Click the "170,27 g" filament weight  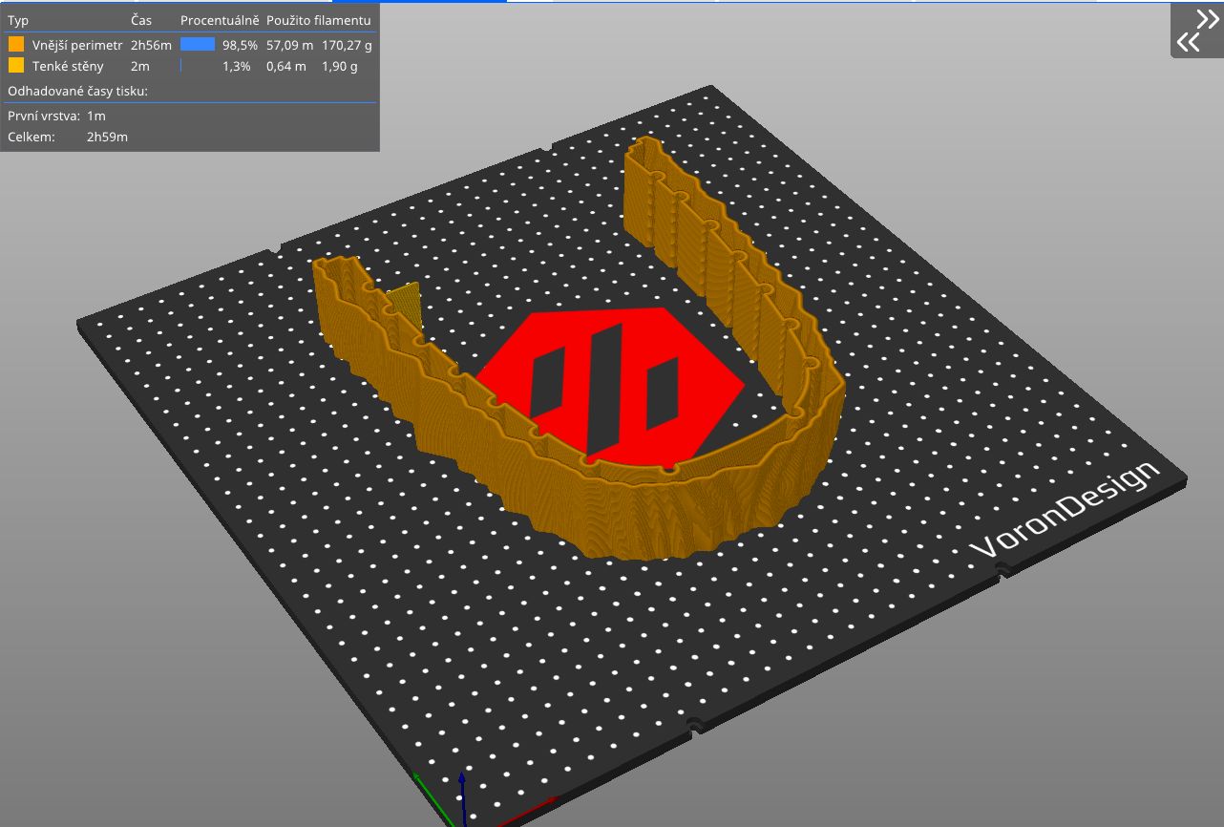[347, 45]
